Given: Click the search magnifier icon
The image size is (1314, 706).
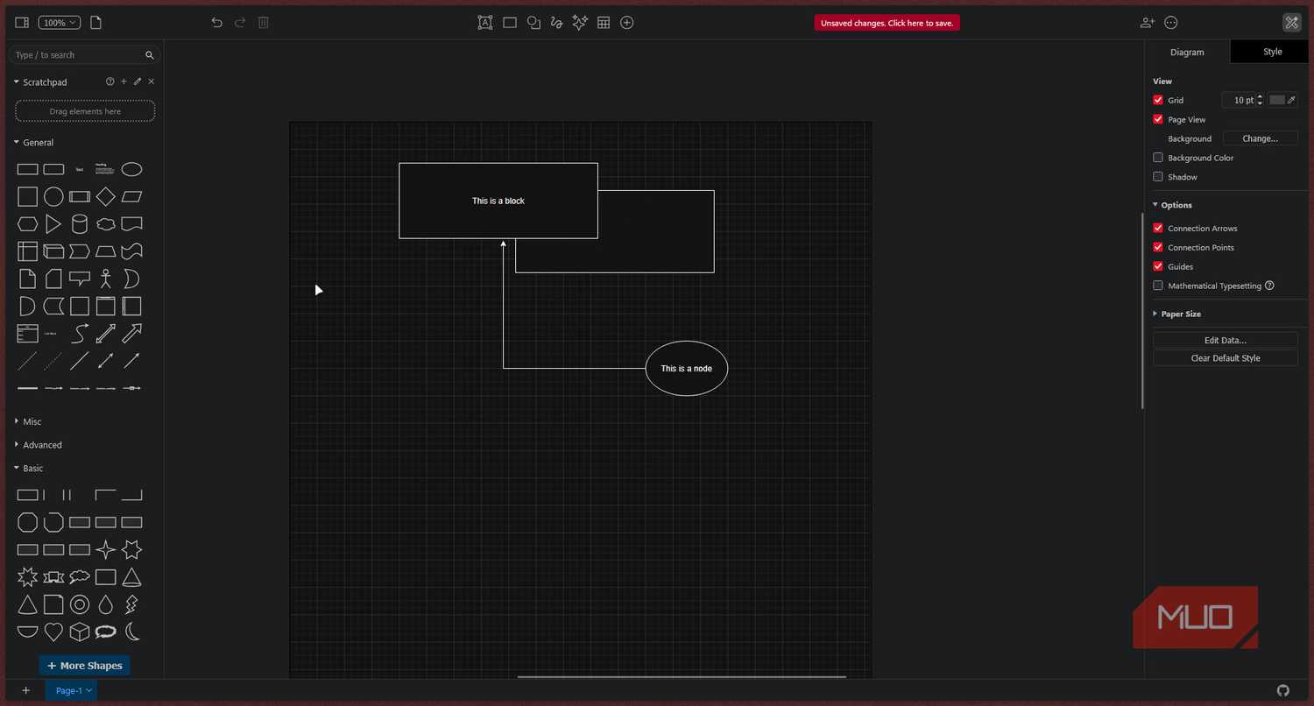Looking at the screenshot, I should (x=150, y=55).
